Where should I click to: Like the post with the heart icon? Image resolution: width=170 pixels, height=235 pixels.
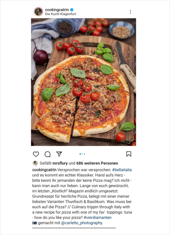(36, 154)
